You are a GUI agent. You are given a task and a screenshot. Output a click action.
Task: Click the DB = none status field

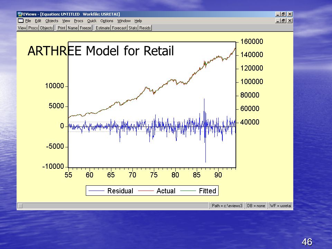(x=256, y=205)
